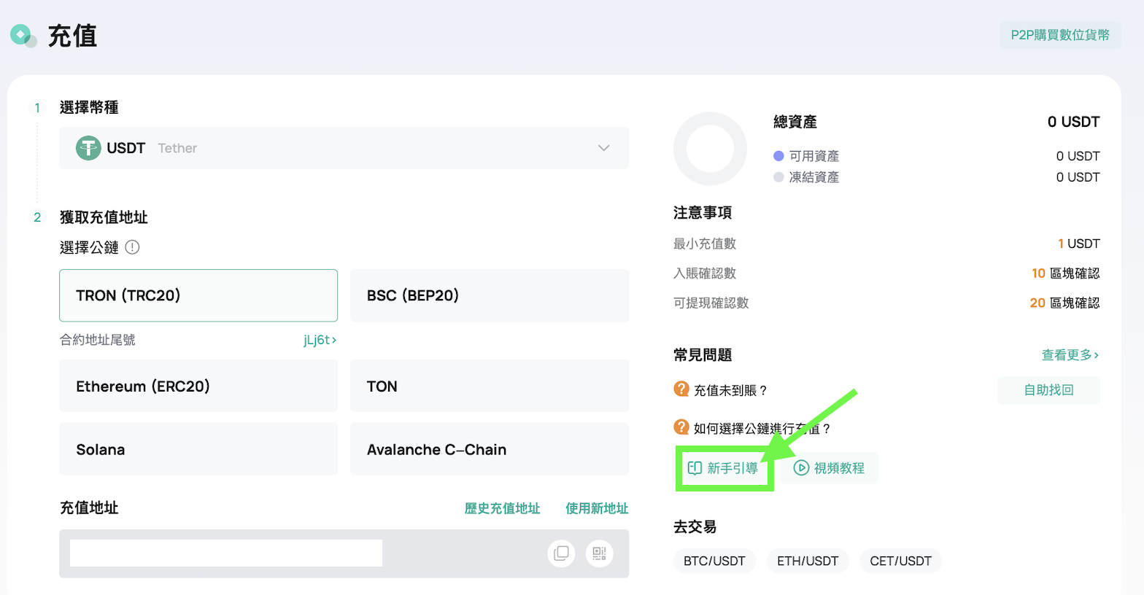The height and width of the screenshot is (595, 1144).
Task: Click the question icon beside 如何選擇公鏈
Action: click(x=681, y=427)
